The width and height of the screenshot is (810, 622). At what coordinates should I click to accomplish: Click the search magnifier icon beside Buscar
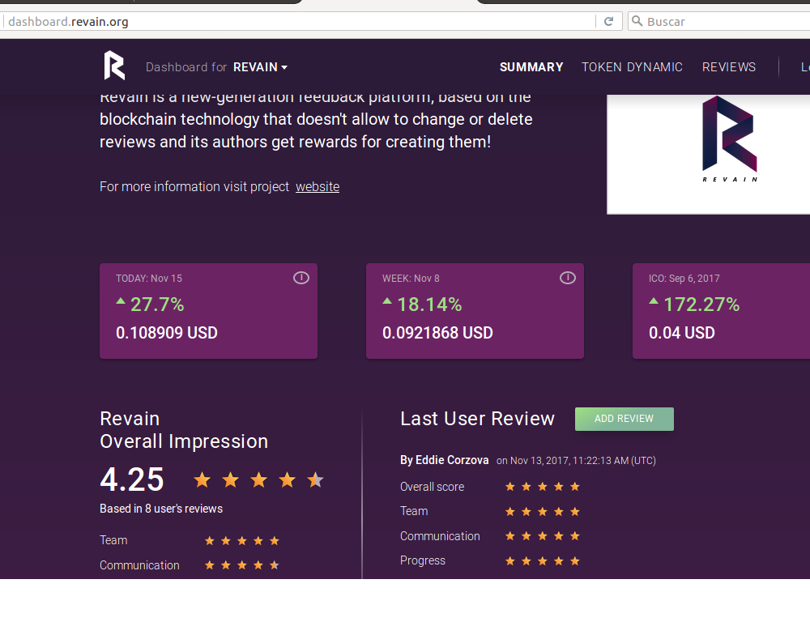tap(637, 21)
